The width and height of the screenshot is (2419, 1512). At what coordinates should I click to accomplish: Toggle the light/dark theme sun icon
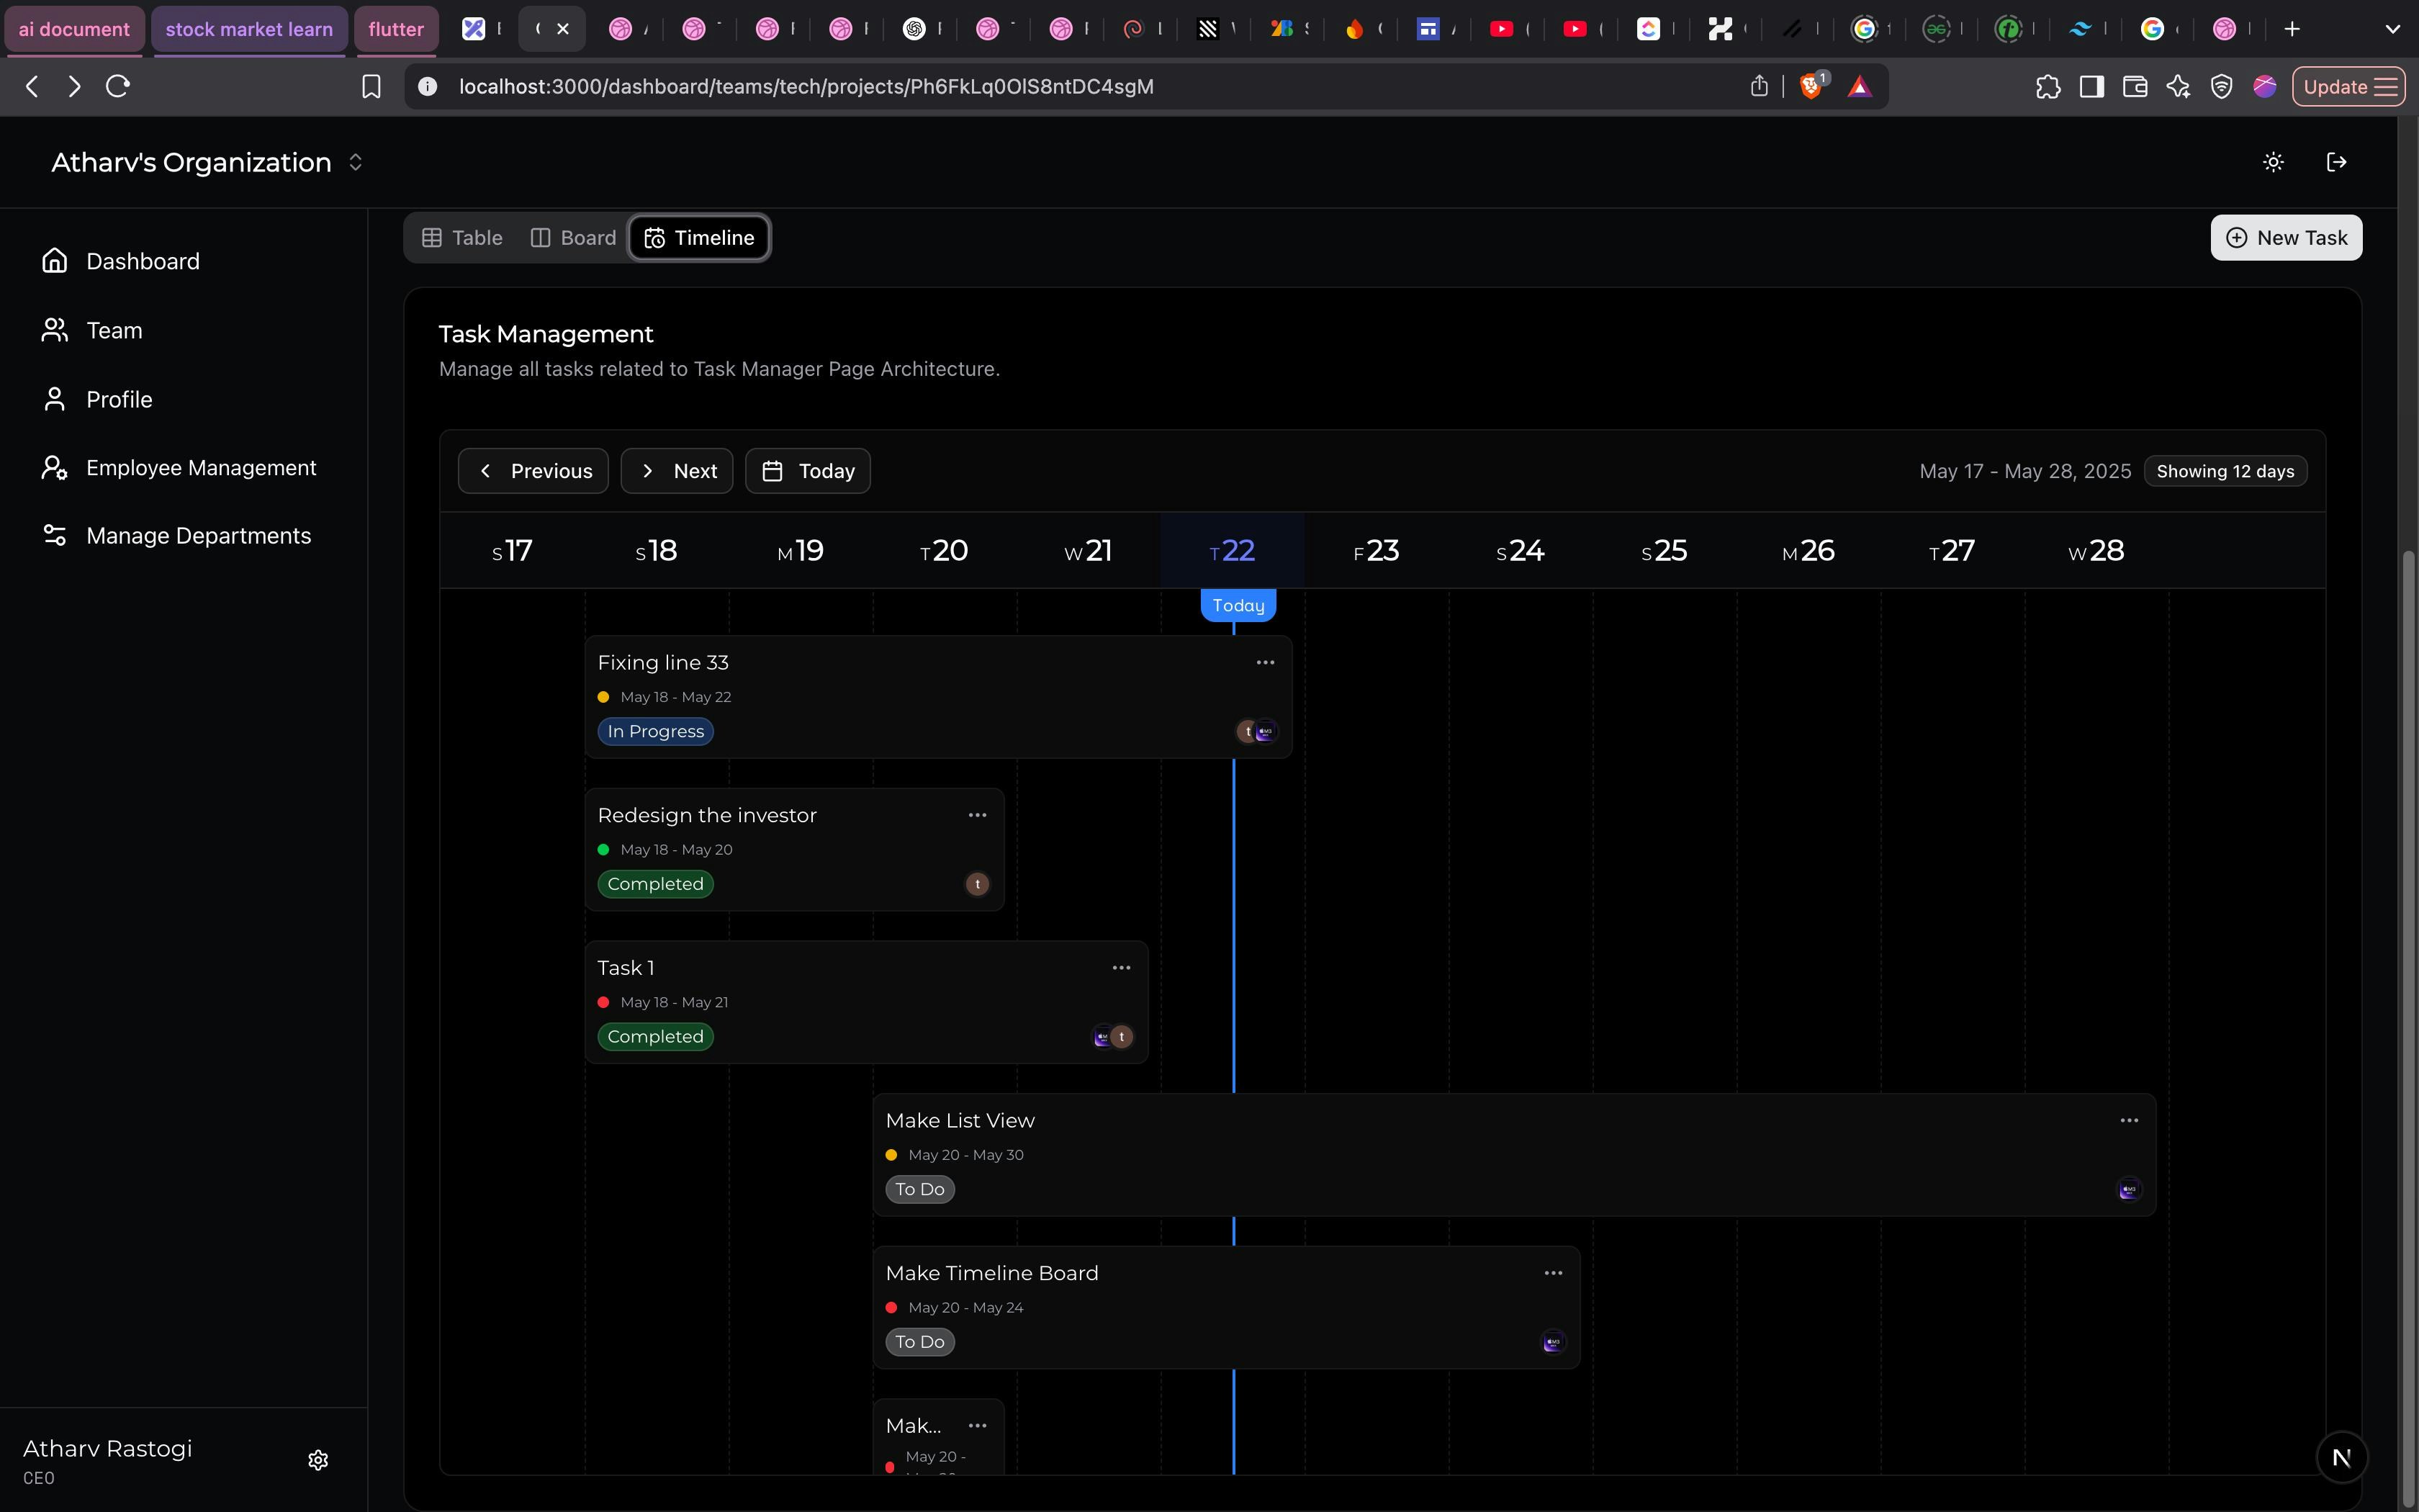2273,162
